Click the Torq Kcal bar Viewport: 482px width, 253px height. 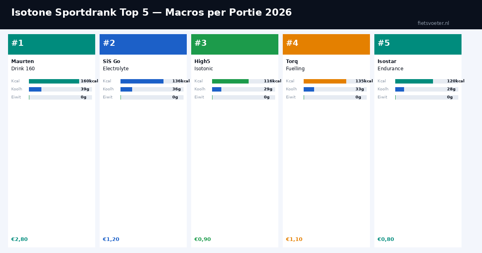point(335,81)
